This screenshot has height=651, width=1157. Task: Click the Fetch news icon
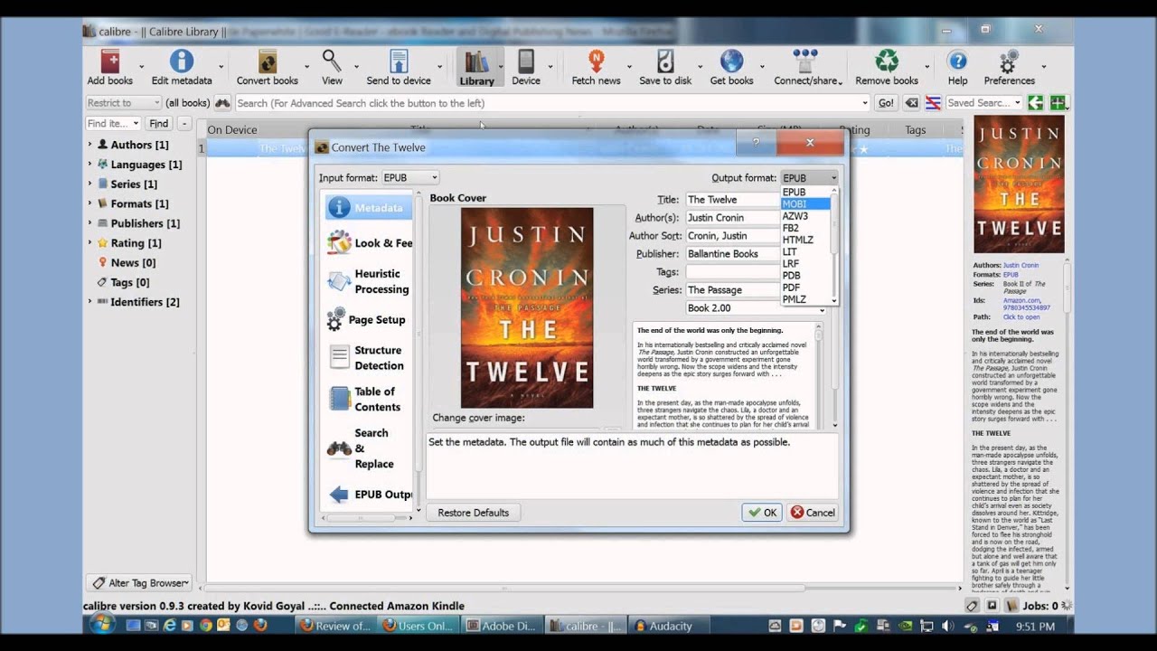tap(596, 61)
